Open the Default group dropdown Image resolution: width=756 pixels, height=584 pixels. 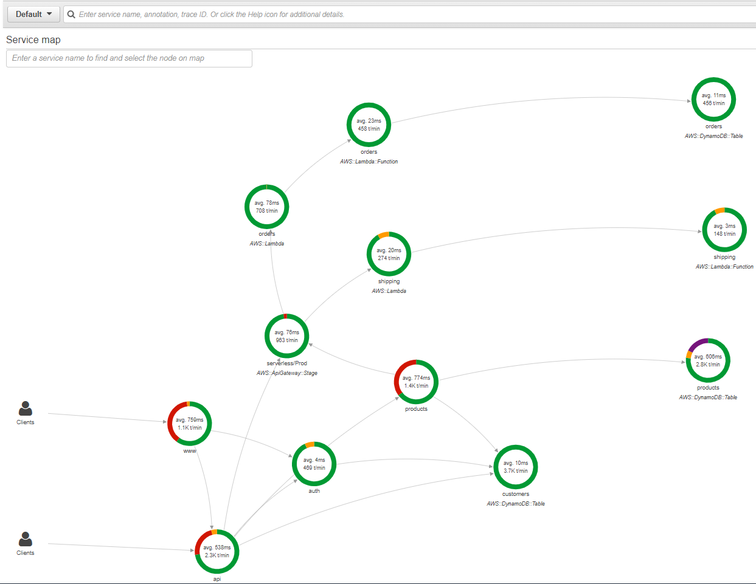pyautogui.click(x=33, y=14)
